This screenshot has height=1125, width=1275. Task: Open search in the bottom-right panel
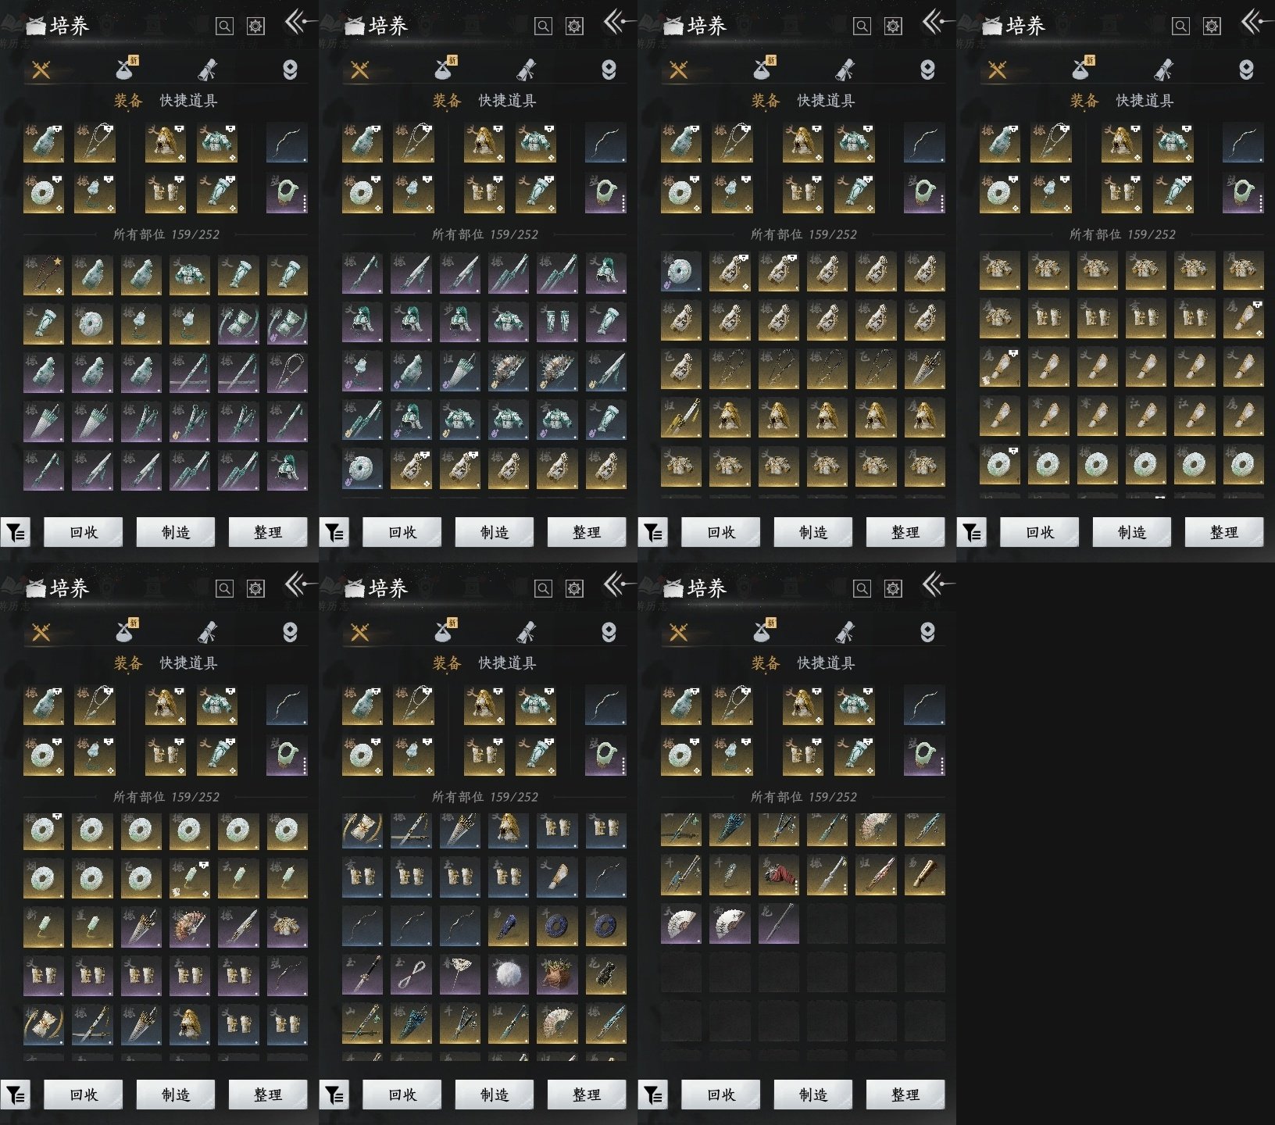pyautogui.click(x=862, y=589)
